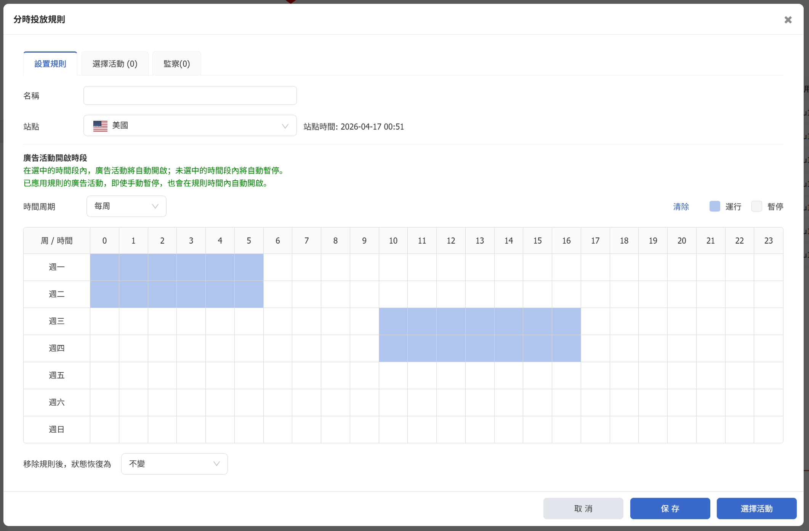Enable 週五 hour 8 time slot

(x=335, y=375)
